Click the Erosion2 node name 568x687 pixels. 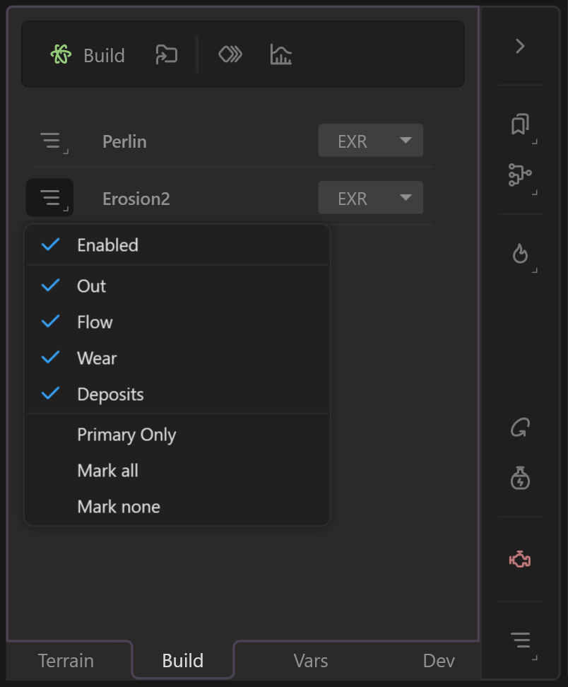click(136, 199)
